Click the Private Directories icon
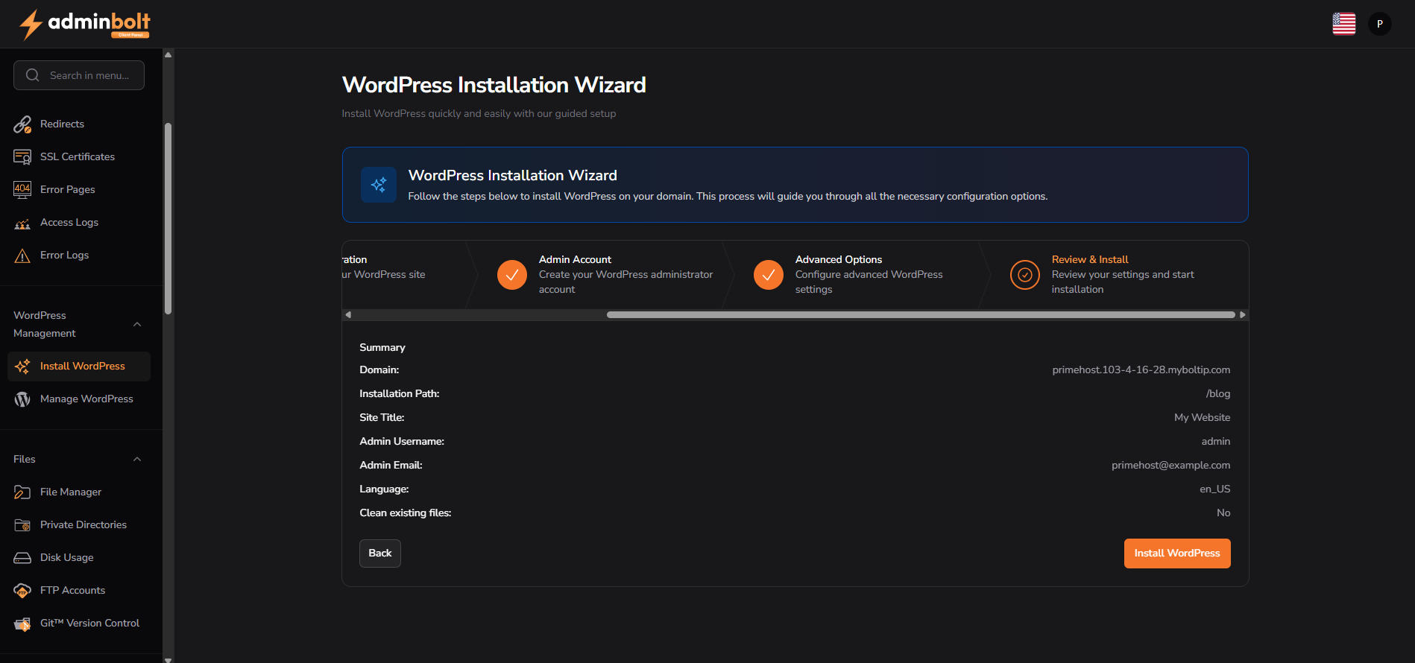1415x663 pixels. pos(22,525)
